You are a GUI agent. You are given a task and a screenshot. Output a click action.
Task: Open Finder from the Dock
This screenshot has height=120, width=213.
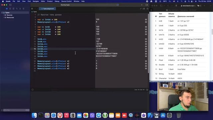coord(34,115)
